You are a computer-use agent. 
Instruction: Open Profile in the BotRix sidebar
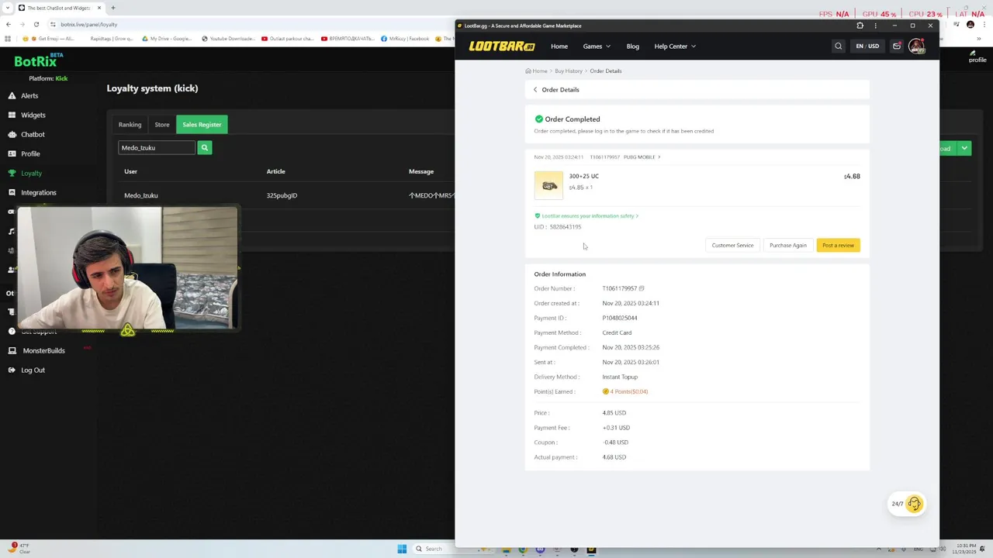click(24, 153)
